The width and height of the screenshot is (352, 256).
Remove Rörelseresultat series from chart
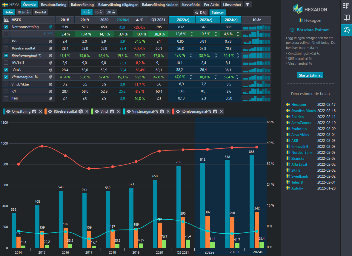(87, 111)
